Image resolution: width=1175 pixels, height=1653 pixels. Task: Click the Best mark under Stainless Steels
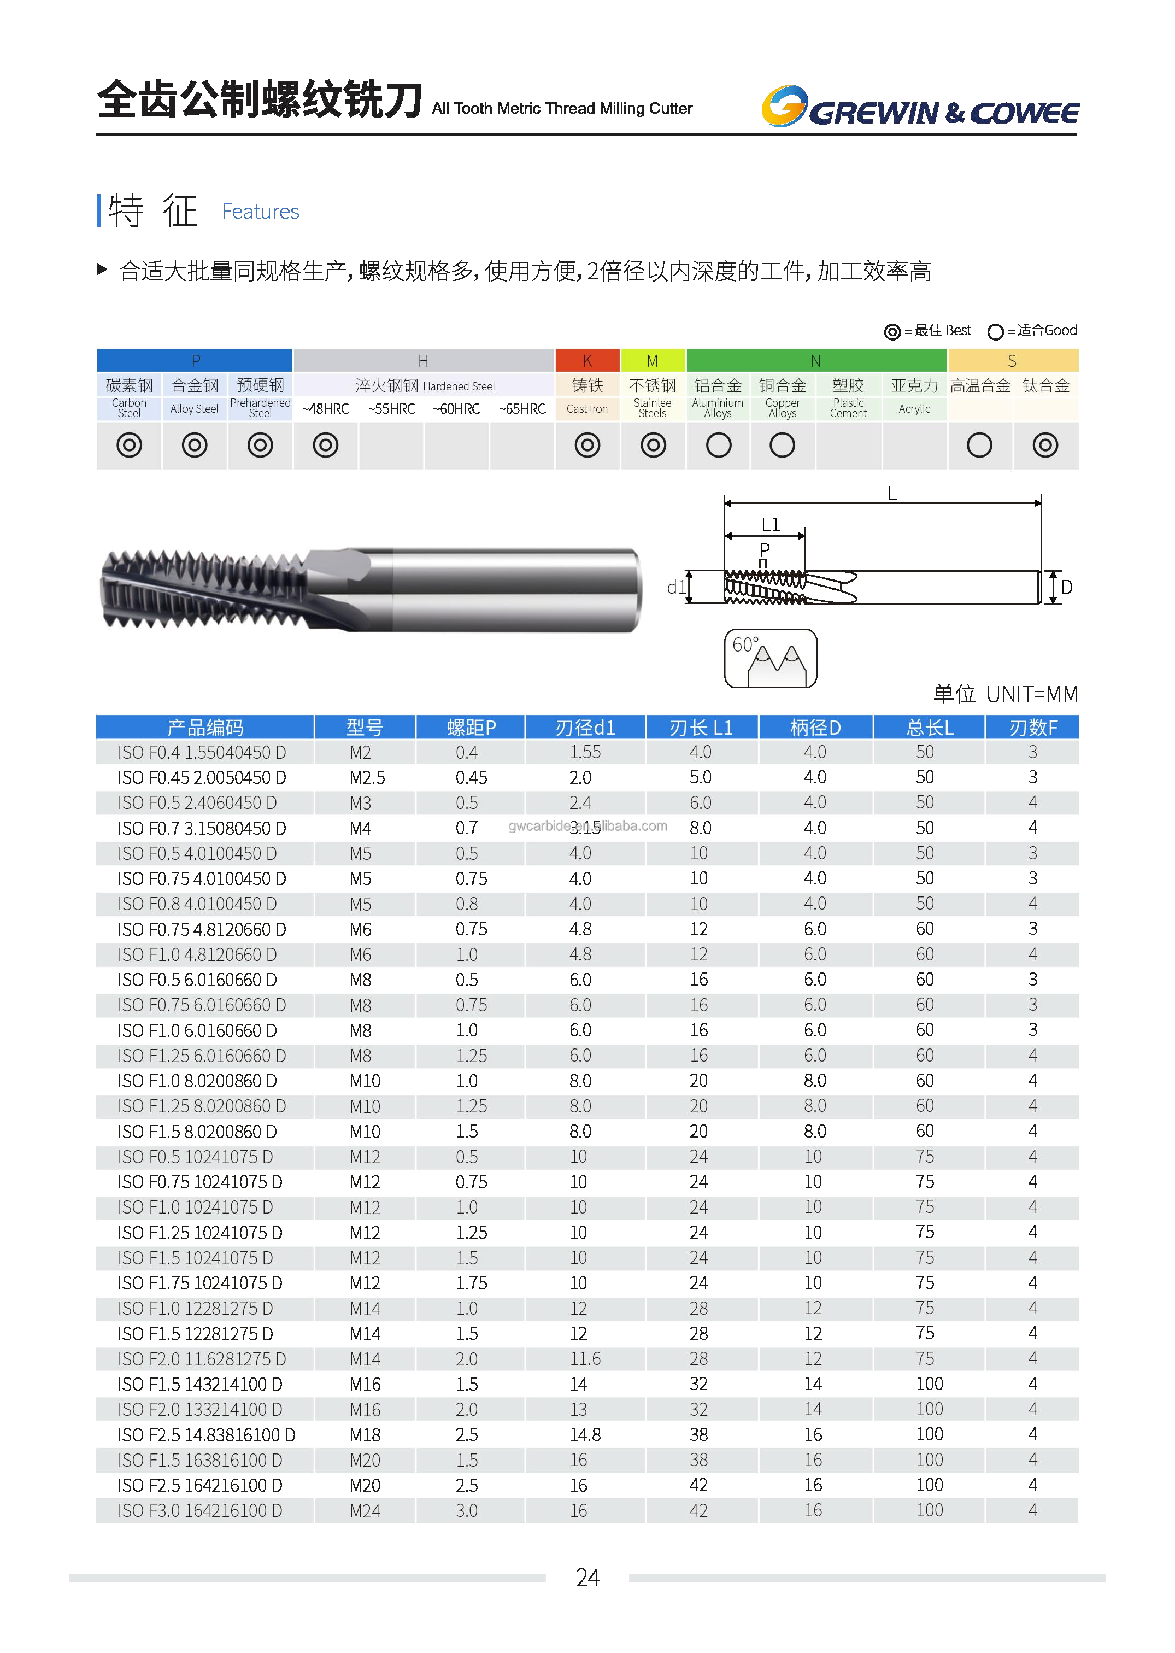[653, 445]
